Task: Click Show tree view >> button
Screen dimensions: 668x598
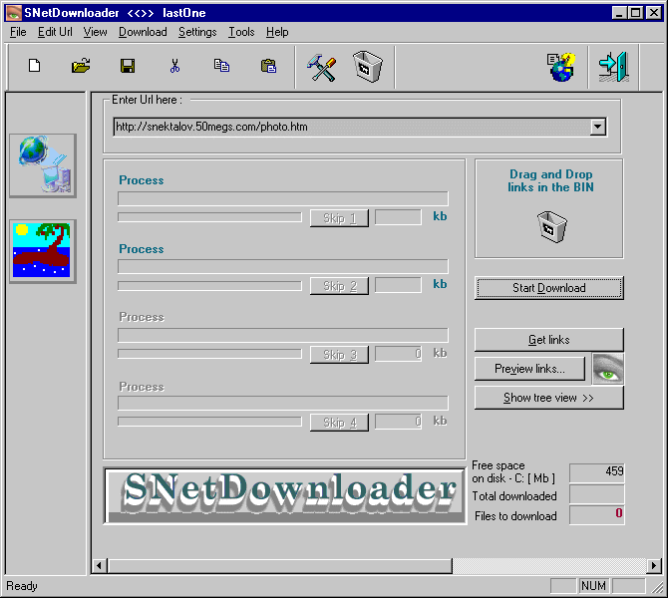Action: point(548,398)
